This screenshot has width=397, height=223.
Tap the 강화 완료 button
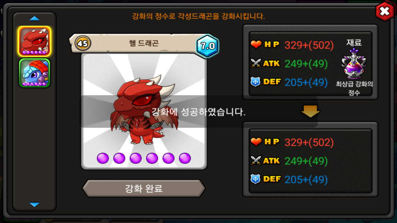144,188
